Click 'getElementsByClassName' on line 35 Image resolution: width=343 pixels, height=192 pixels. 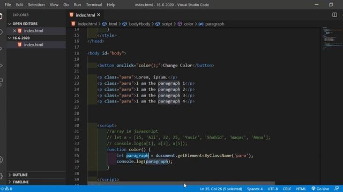(x=205, y=155)
